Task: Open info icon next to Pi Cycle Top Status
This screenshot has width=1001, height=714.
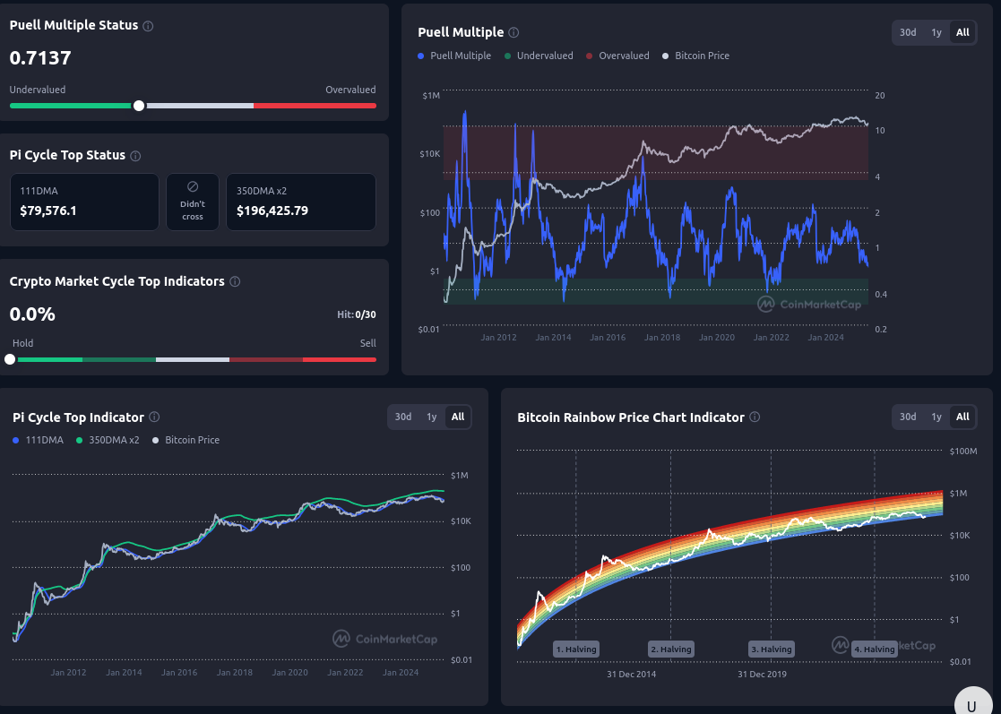Action: 135,156
